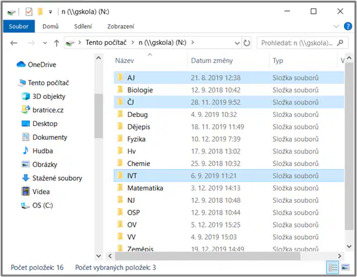Select the Debug folder
This screenshot has height=277, width=357.
(229, 114)
